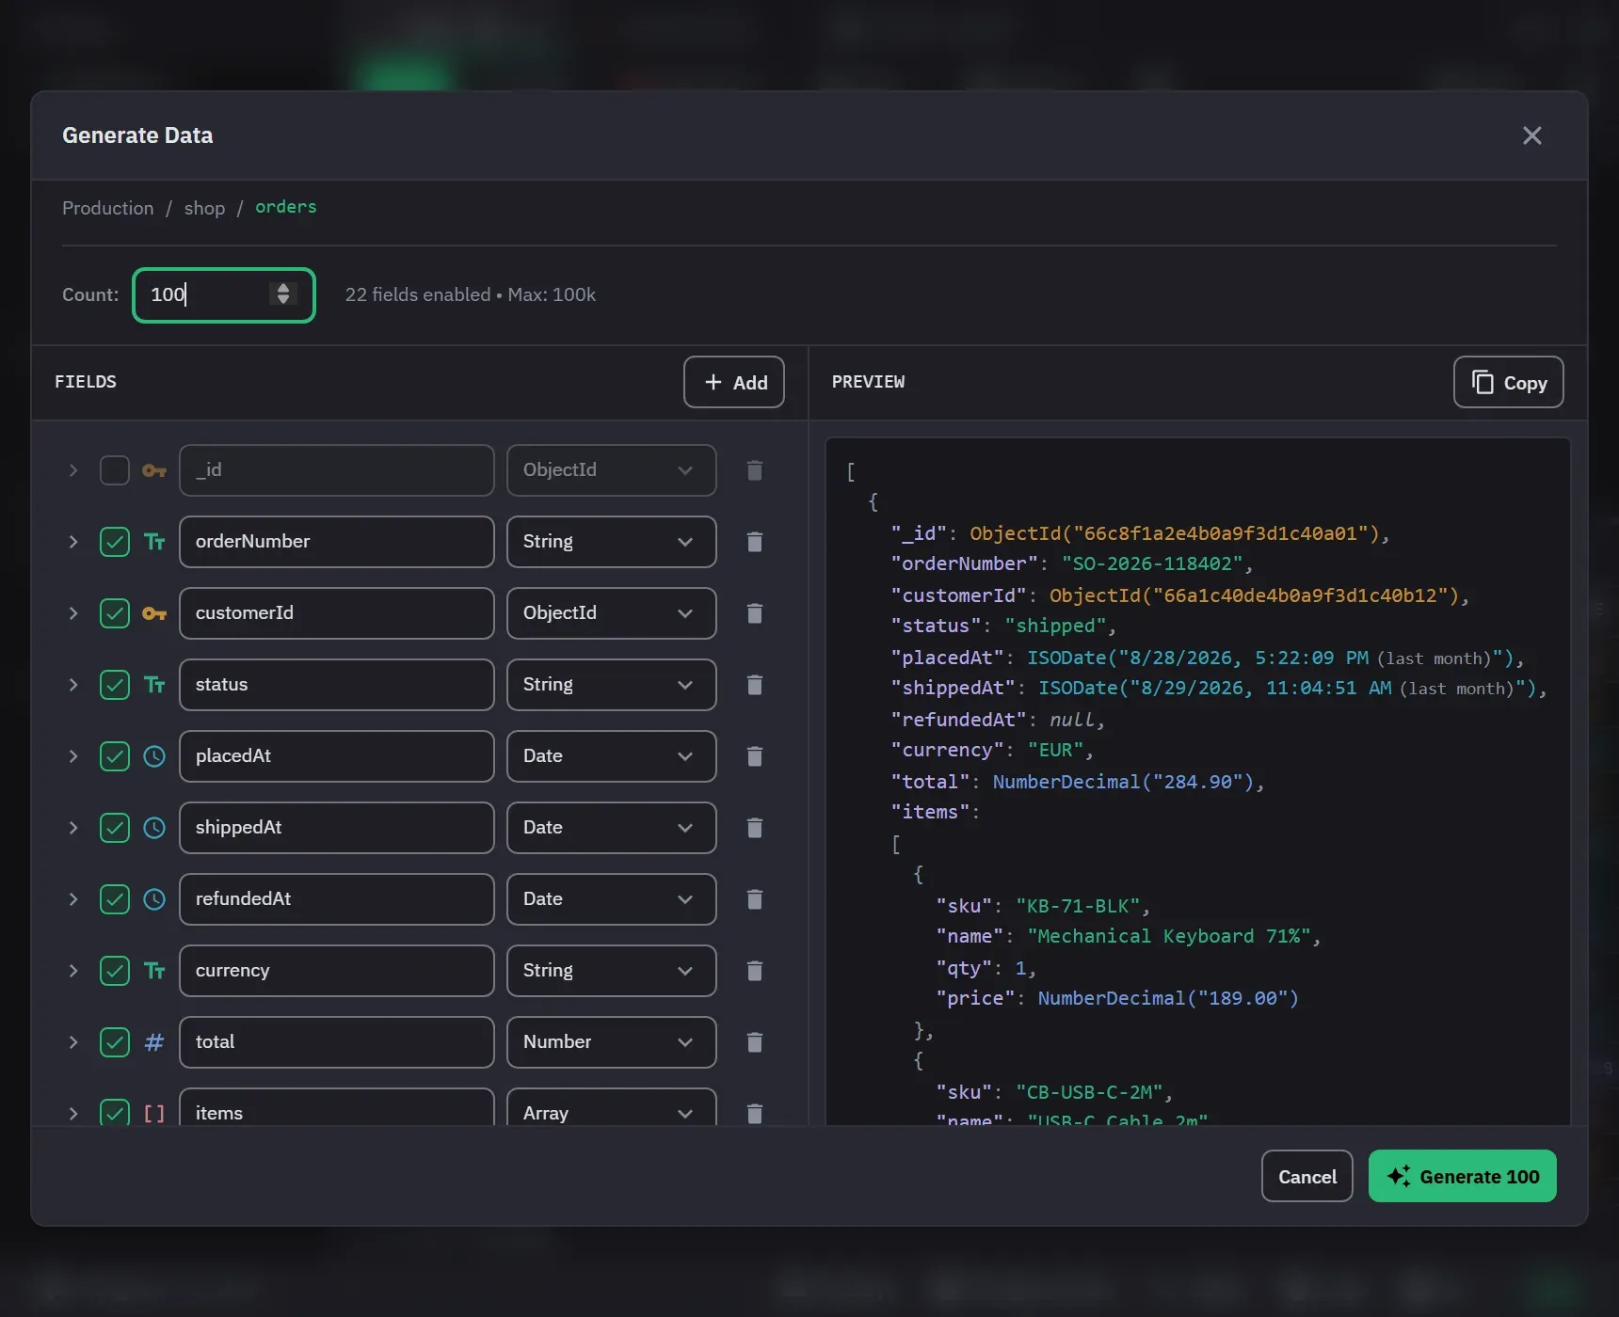Uncheck the customerId field checkbox

(115, 613)
